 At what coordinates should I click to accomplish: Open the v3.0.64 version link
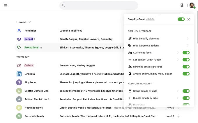pos(150,19)
